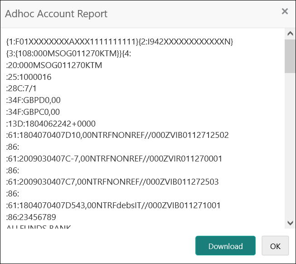Image resolution: width=296 pixels, height=264 pixels.
Task: Click the NTRFdebsIT transaction line
Action: pyautogui.click(x=113, y=205)
